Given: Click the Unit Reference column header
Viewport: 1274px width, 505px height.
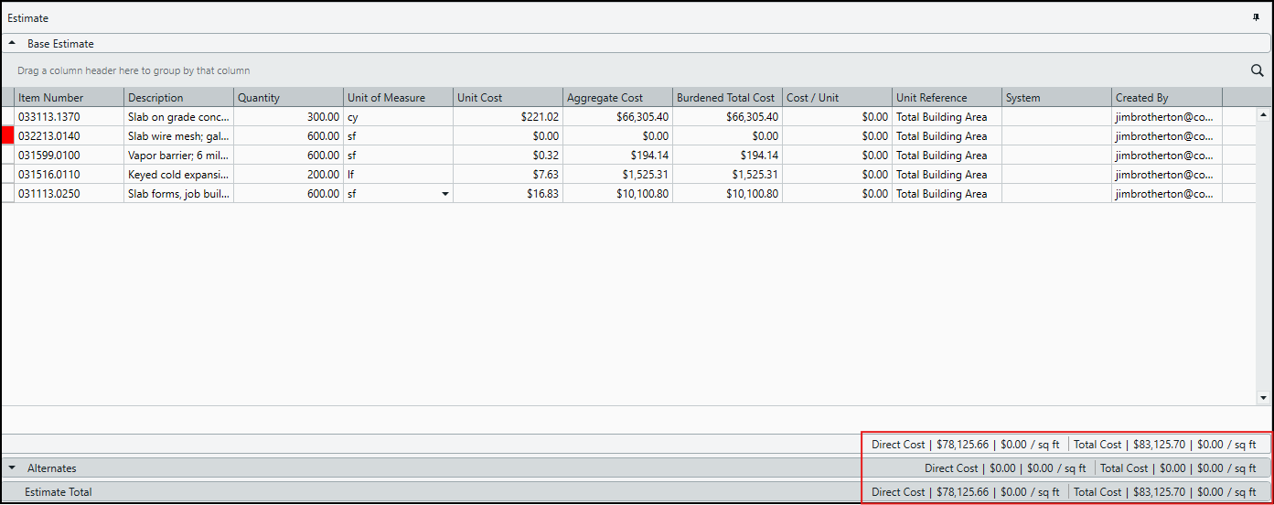Looking at the screenshot, I should tap(947, 97).
